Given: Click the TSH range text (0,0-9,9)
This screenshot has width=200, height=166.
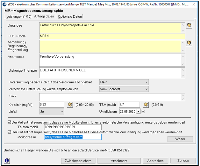Looking at the screenshot, I should pos(157,105).
